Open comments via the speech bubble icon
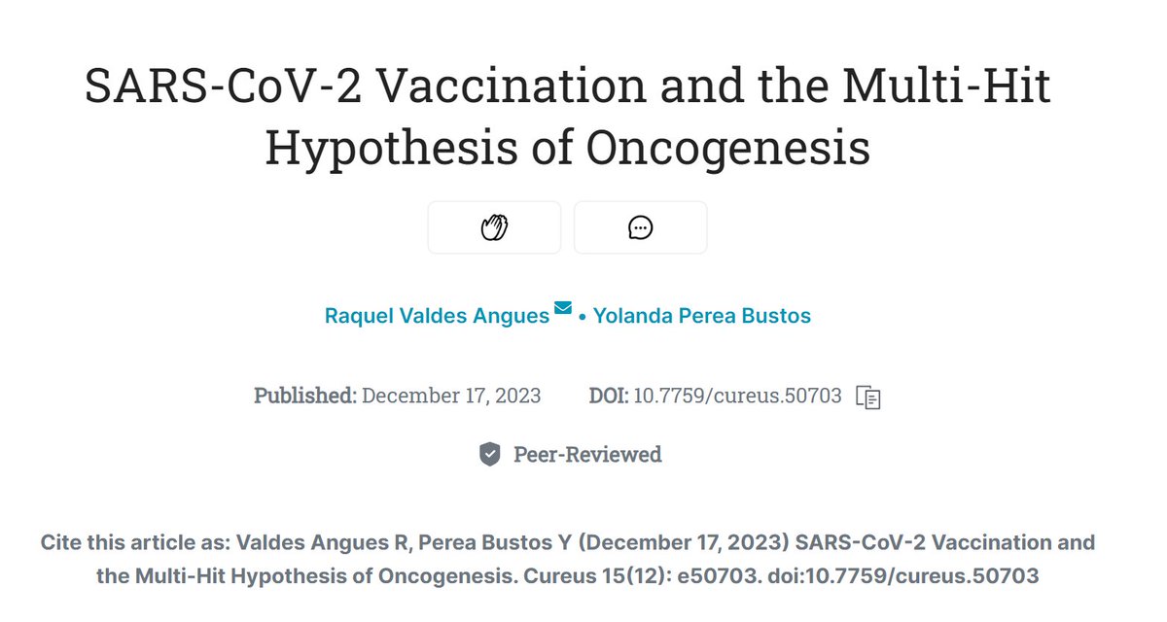1167x622 pixels. click(640, 227)
